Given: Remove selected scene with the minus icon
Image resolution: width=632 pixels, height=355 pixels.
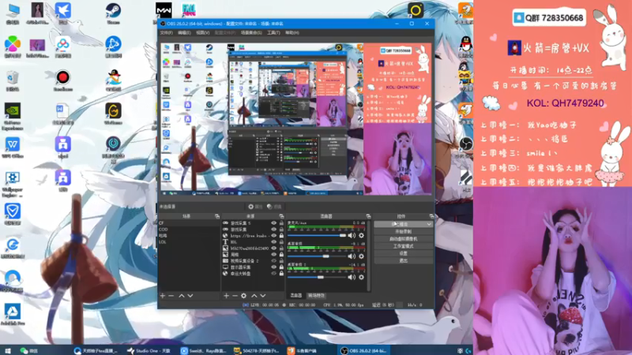Looking at the screenshot, I should point(171,296).
